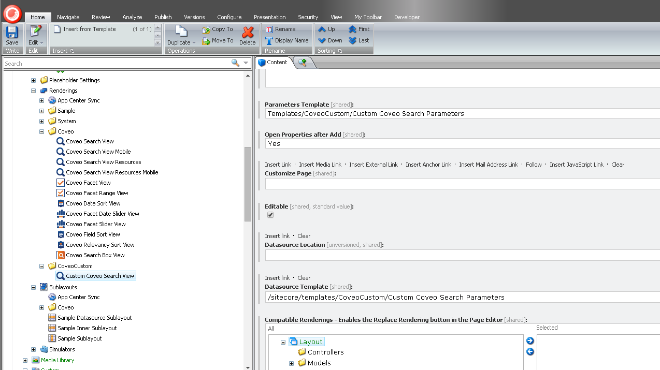660x370 pixels.
Task: Click the Parameters Template field
Action: point(462,113)
